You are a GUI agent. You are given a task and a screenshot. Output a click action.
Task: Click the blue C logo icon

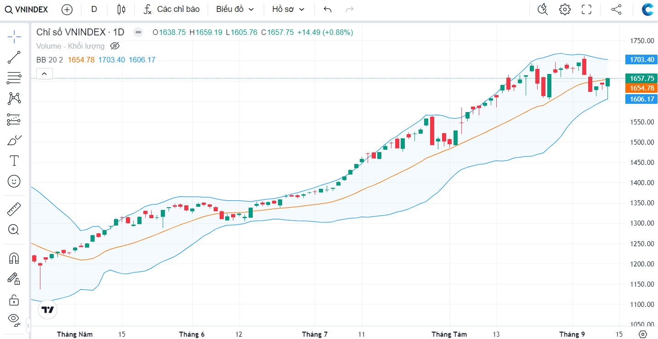(x=648, y=9)
